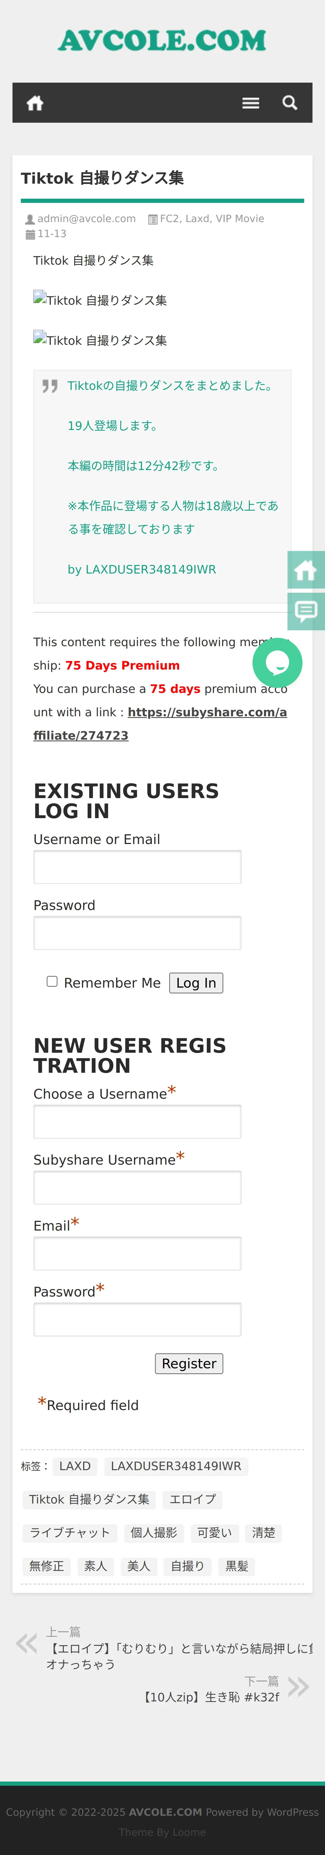Open the subyshare affiliate link

pos(207,712)
